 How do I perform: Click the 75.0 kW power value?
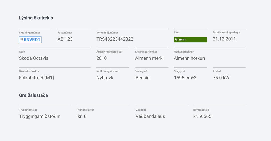221,78
